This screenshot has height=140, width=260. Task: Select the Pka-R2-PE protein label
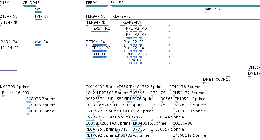tap(139, 60)
